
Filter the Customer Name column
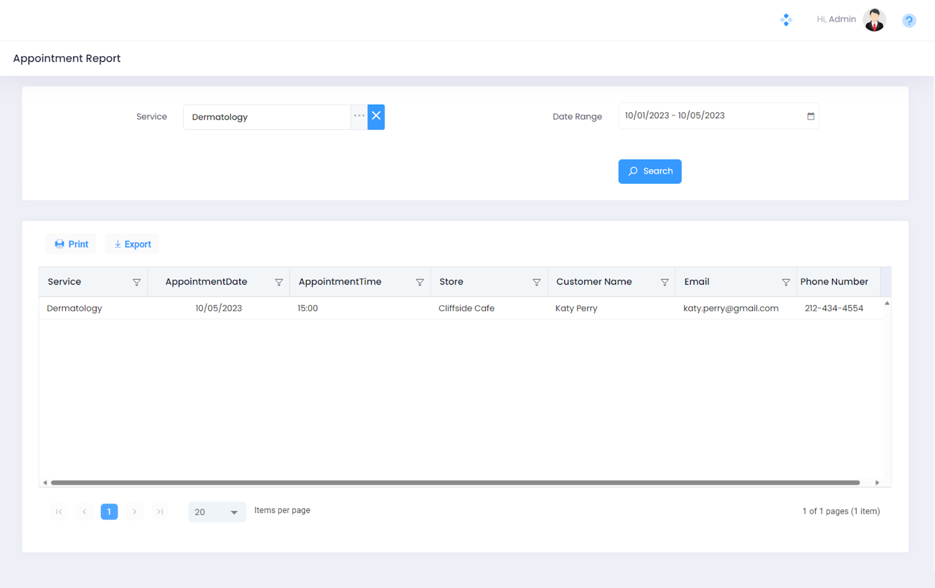[x=664, y=282]
